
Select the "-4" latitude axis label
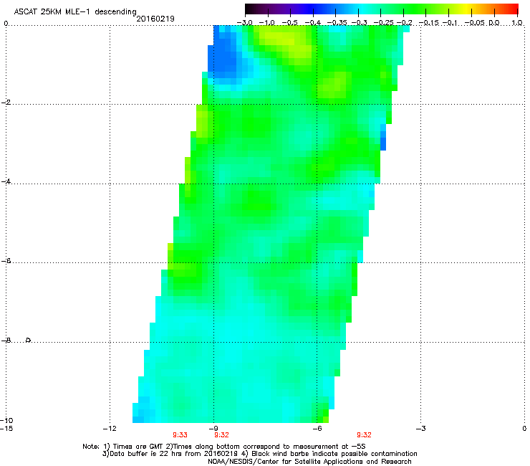click(x=6, y=181)
